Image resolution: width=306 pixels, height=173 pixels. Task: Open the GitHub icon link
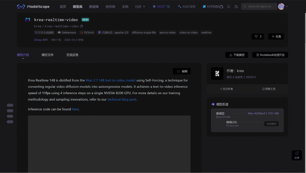pos(221,6)
